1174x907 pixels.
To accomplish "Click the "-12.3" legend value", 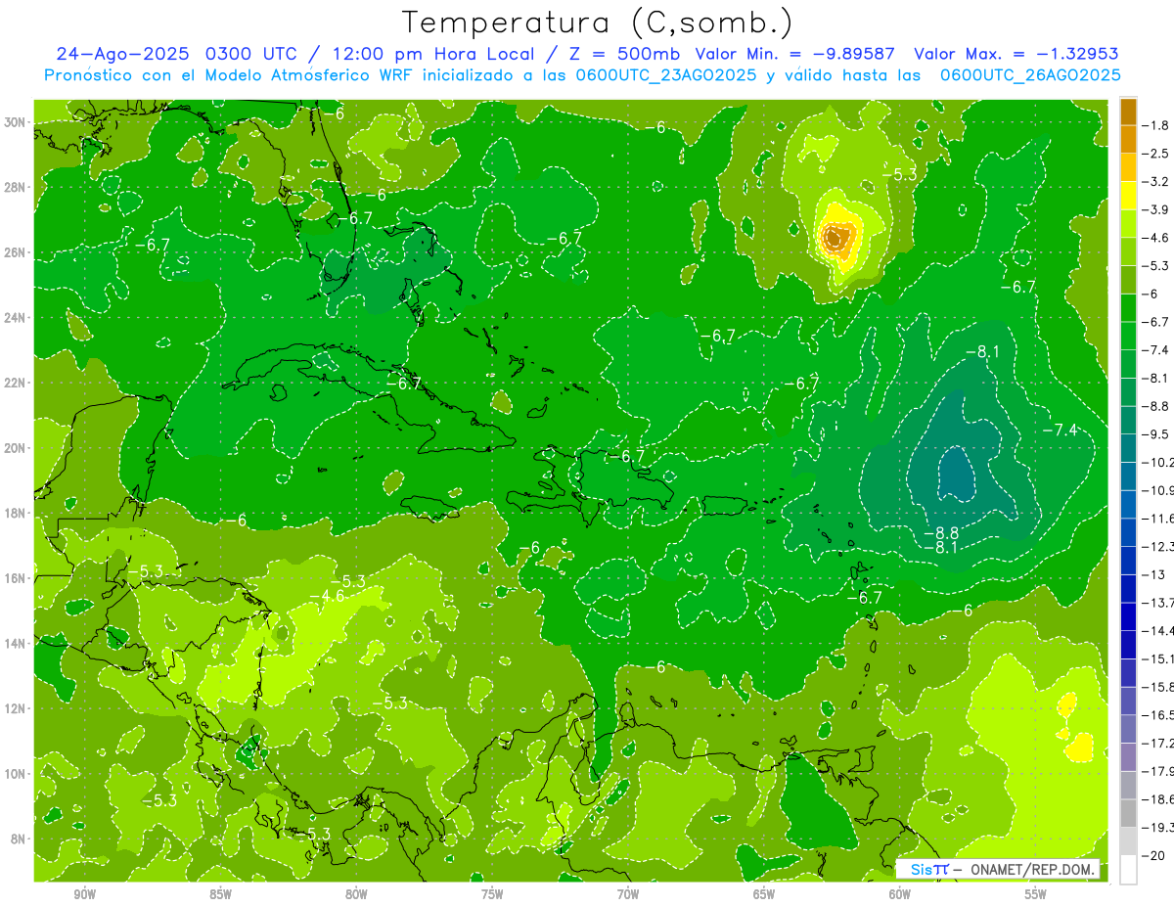I will [1159, 546].
